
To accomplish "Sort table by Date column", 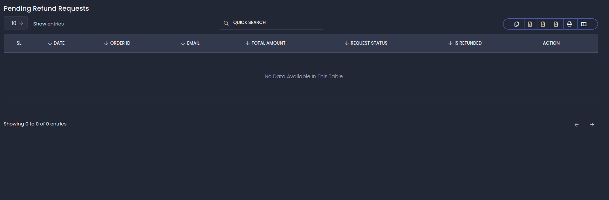I will pos(56,43).
